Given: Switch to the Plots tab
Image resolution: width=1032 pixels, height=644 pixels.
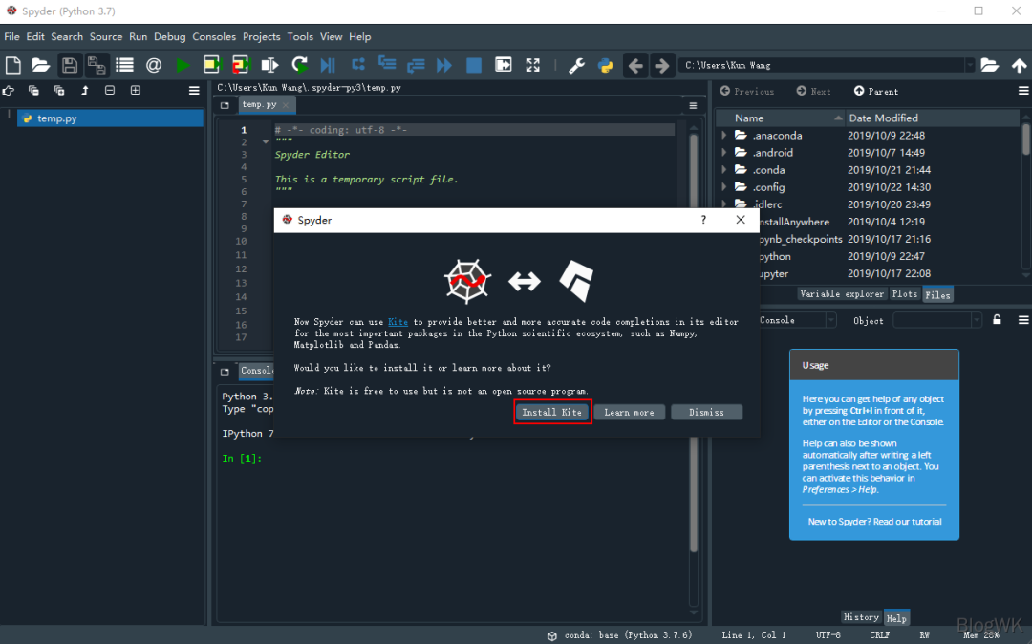Looking at the screenshot, I should click(x=904, y=294).
